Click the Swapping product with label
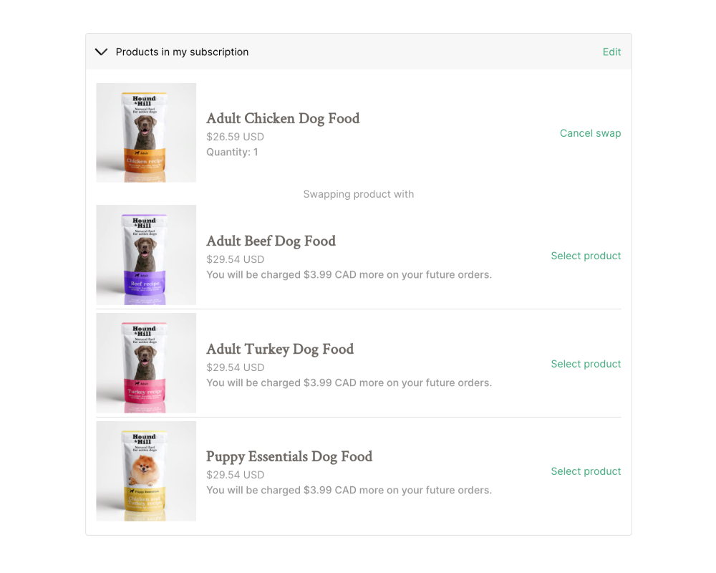 pos(358,194)
